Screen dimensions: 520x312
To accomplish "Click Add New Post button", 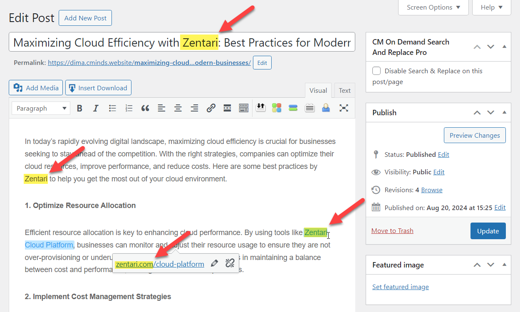I will (x=85, y=18).
